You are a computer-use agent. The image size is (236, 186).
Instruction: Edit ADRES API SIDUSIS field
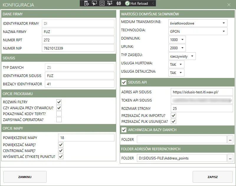click(202, 92)
